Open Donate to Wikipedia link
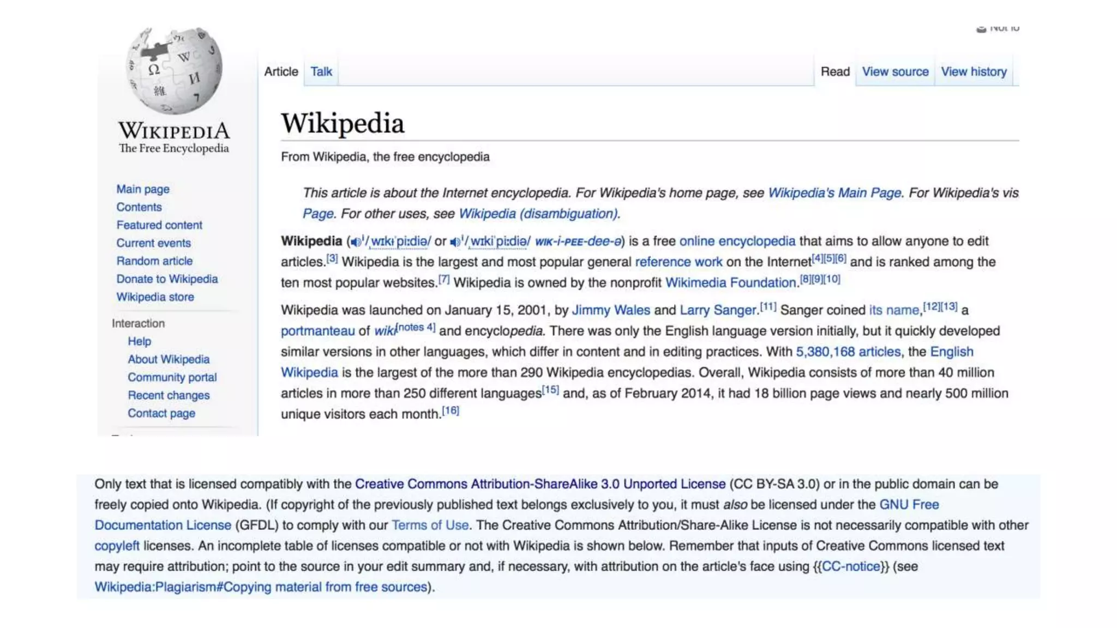1117x628 pixels. (166, 279)
